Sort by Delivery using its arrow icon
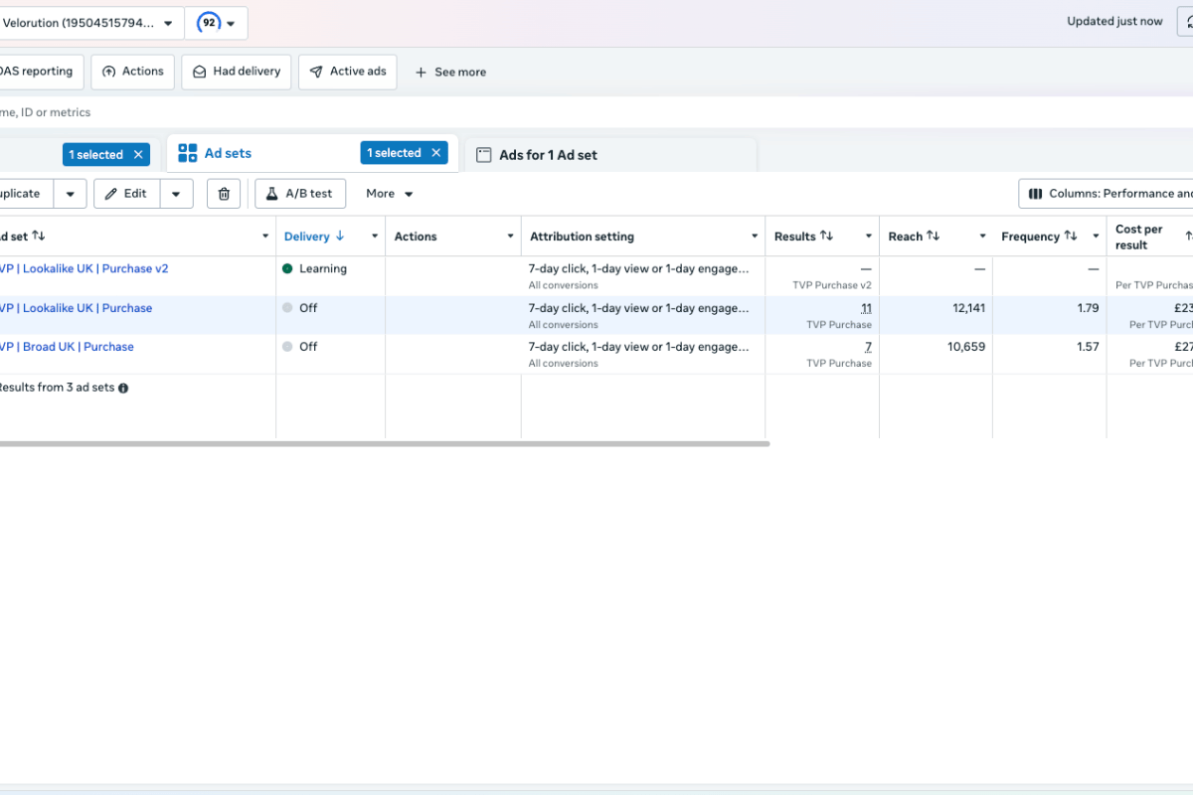 point(340,237)
